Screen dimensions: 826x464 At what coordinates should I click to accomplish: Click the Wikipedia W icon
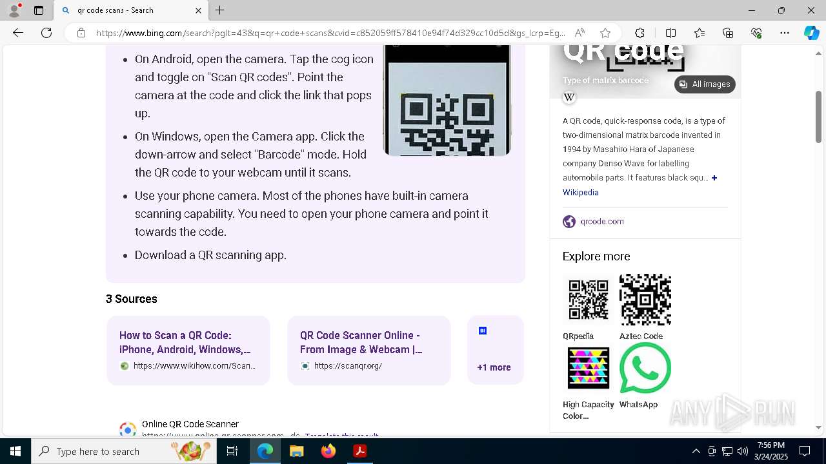(569, 97)
